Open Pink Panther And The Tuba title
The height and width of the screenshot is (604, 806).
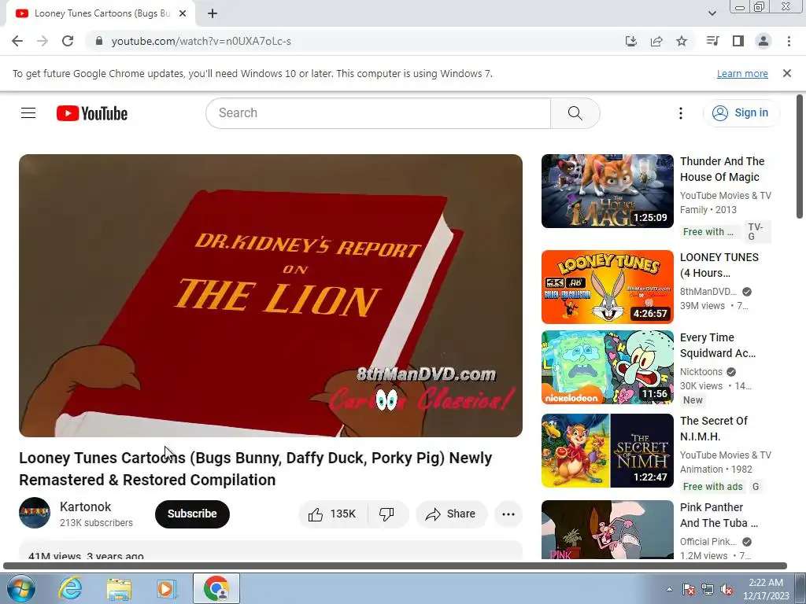[x=719, y=515]
